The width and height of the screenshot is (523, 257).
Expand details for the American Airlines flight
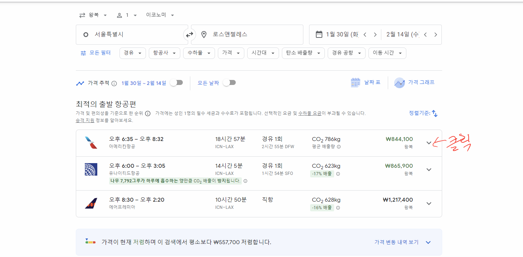pos(429,142)
